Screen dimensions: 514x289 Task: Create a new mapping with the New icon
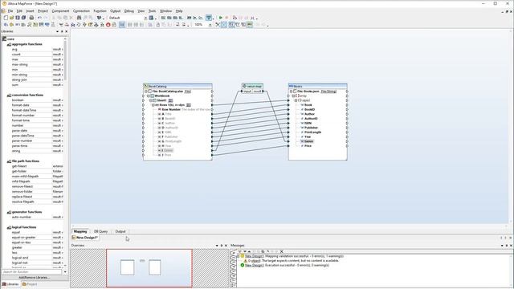click(6, 18)
